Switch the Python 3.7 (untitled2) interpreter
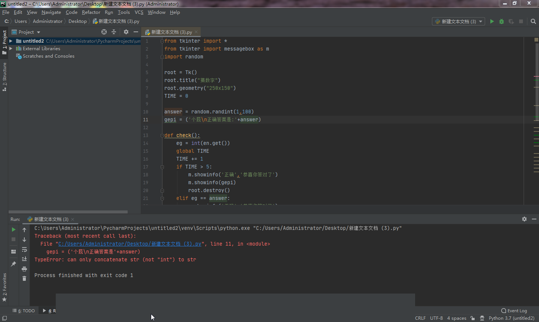Viewport: 539px width, 322px height. (x=512, y=318)
